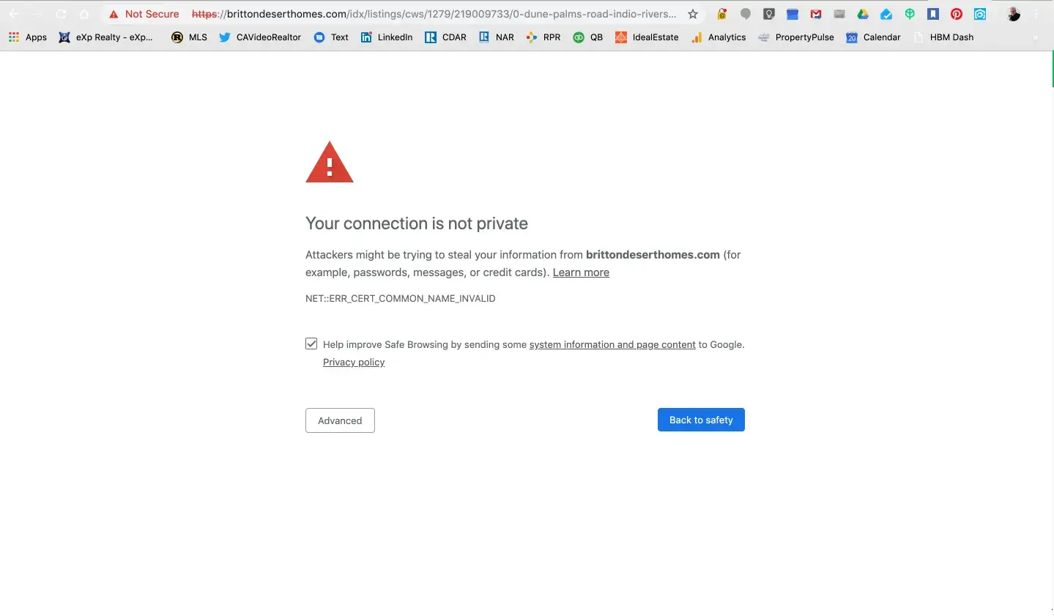Open the Google Drive extension
The width and height of the screenshot is (1054, 616).
pos(863,14)
